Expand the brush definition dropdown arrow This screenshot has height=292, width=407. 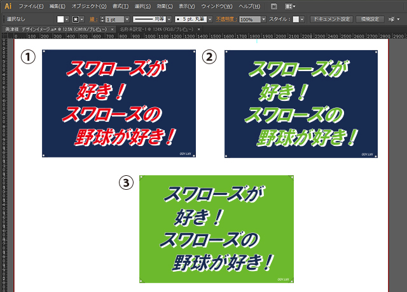coord(210,19)
